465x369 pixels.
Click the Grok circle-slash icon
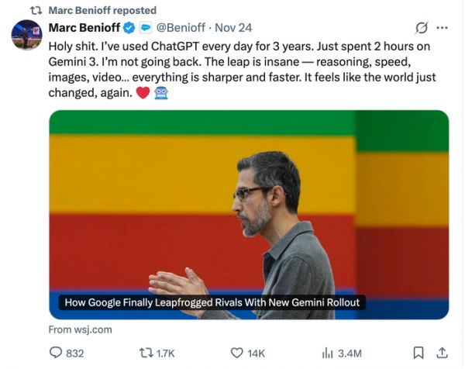pos(422,28)
